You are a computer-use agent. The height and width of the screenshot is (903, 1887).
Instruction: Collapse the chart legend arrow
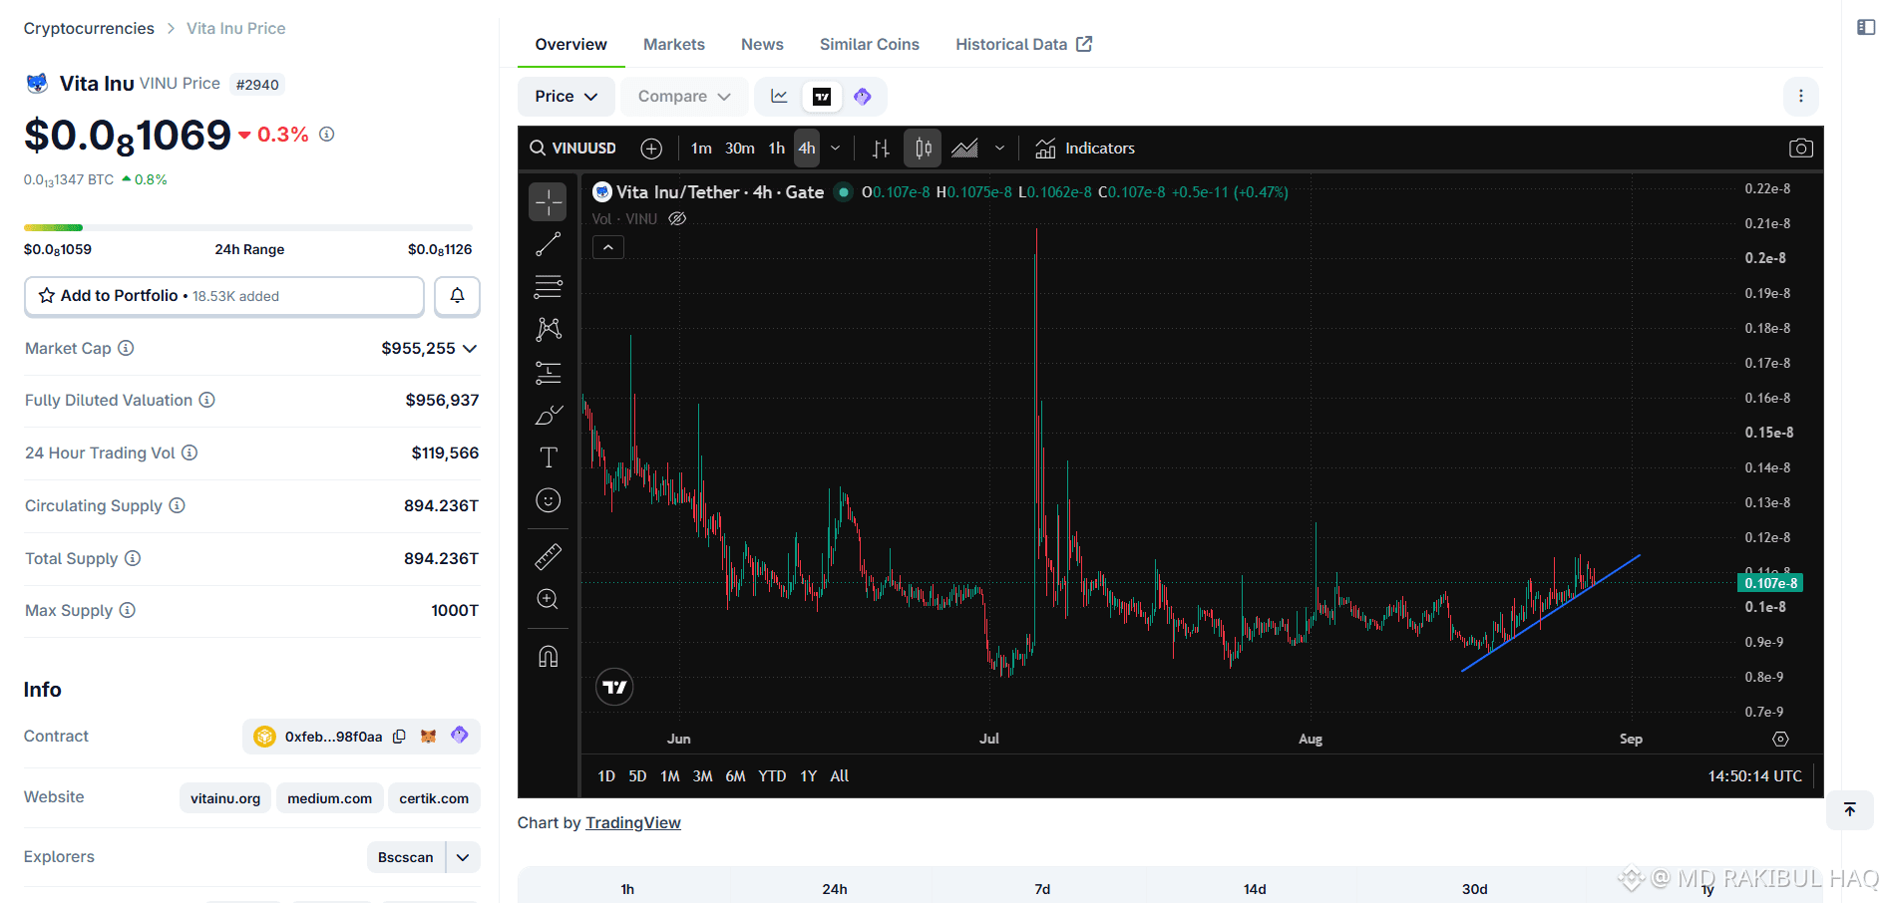608,247
